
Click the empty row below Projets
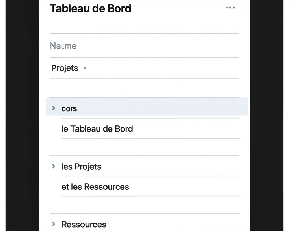[144, 88]
